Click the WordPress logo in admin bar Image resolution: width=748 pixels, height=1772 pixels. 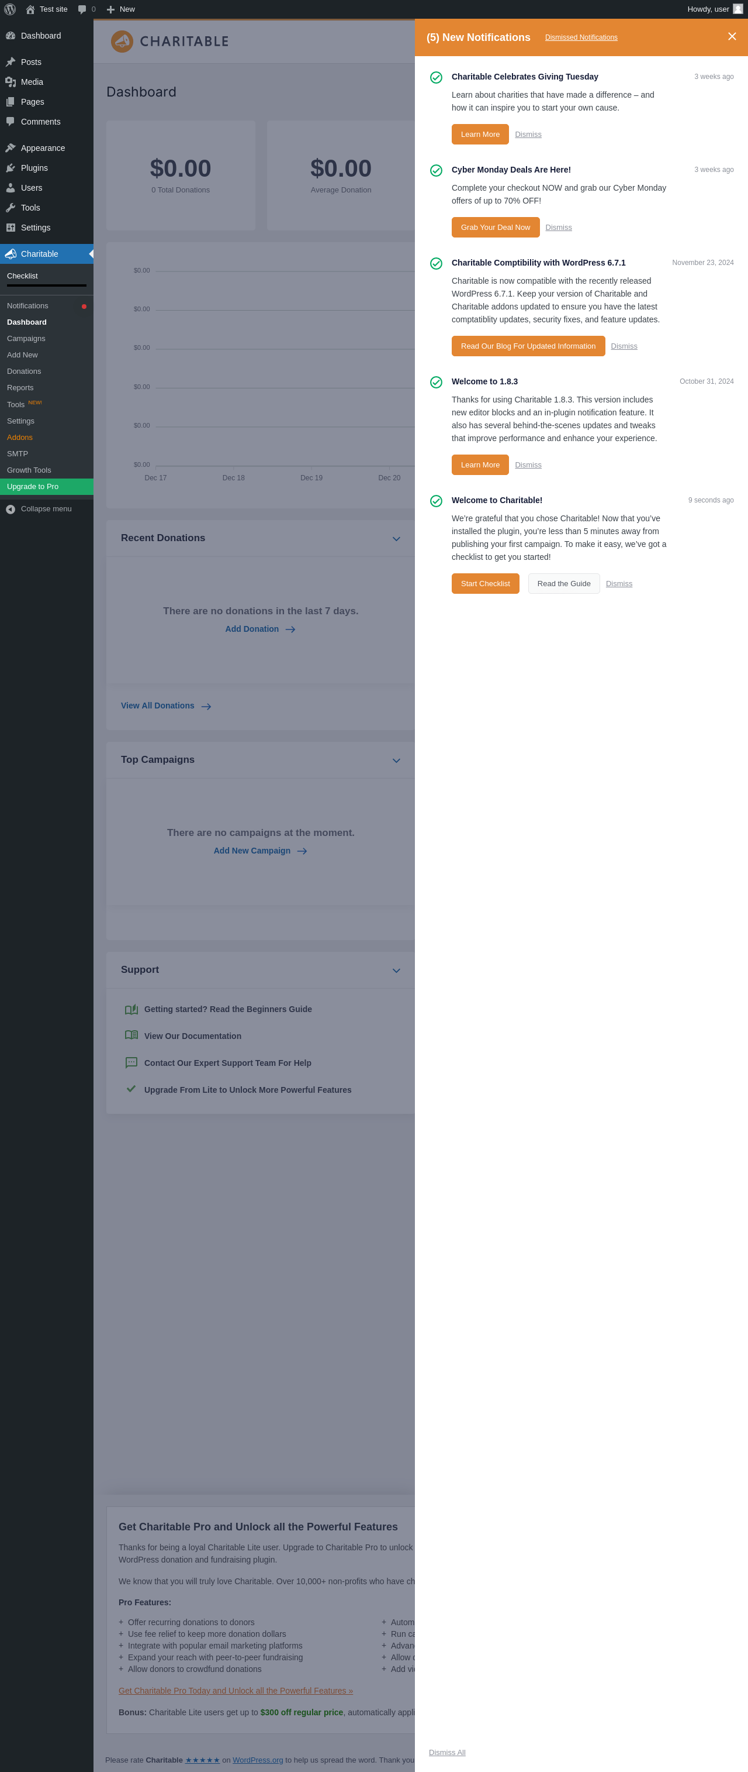click(9, 9)
